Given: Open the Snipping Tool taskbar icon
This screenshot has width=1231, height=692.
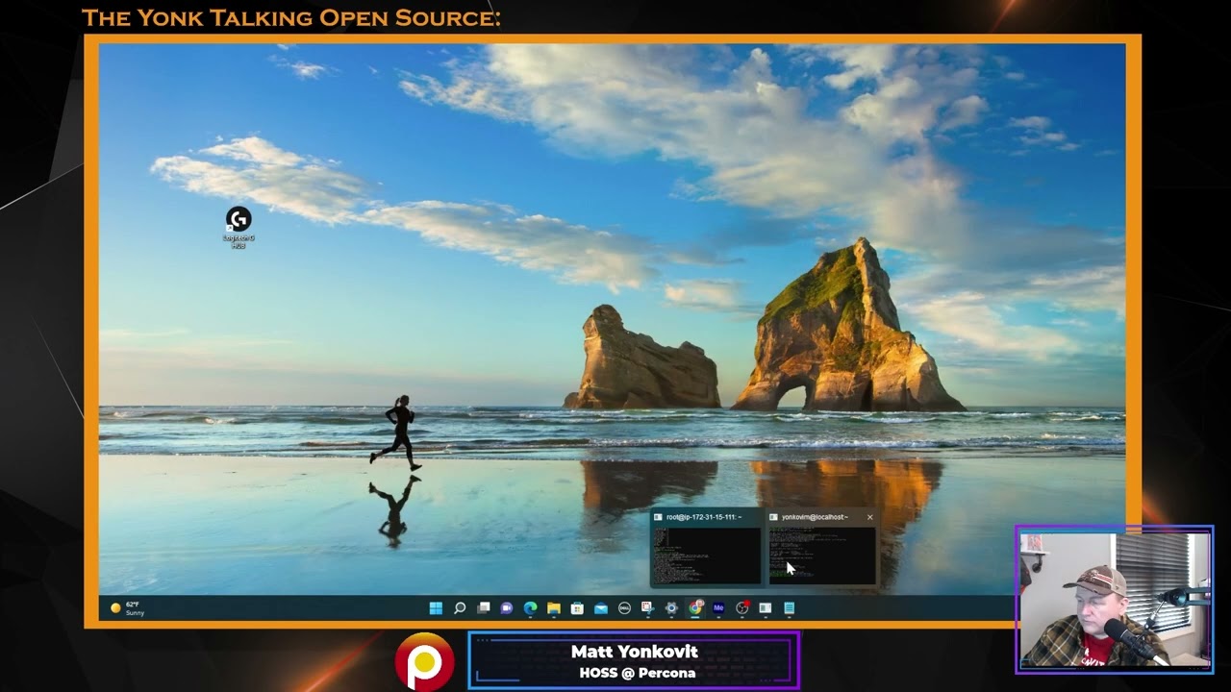Looking at the screenshot, I should (x=648, y=607).
